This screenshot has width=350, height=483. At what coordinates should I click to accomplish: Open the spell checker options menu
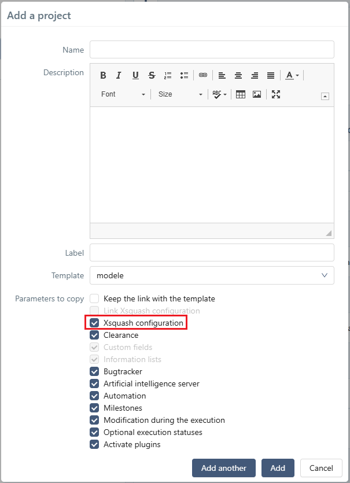point(219,94)
